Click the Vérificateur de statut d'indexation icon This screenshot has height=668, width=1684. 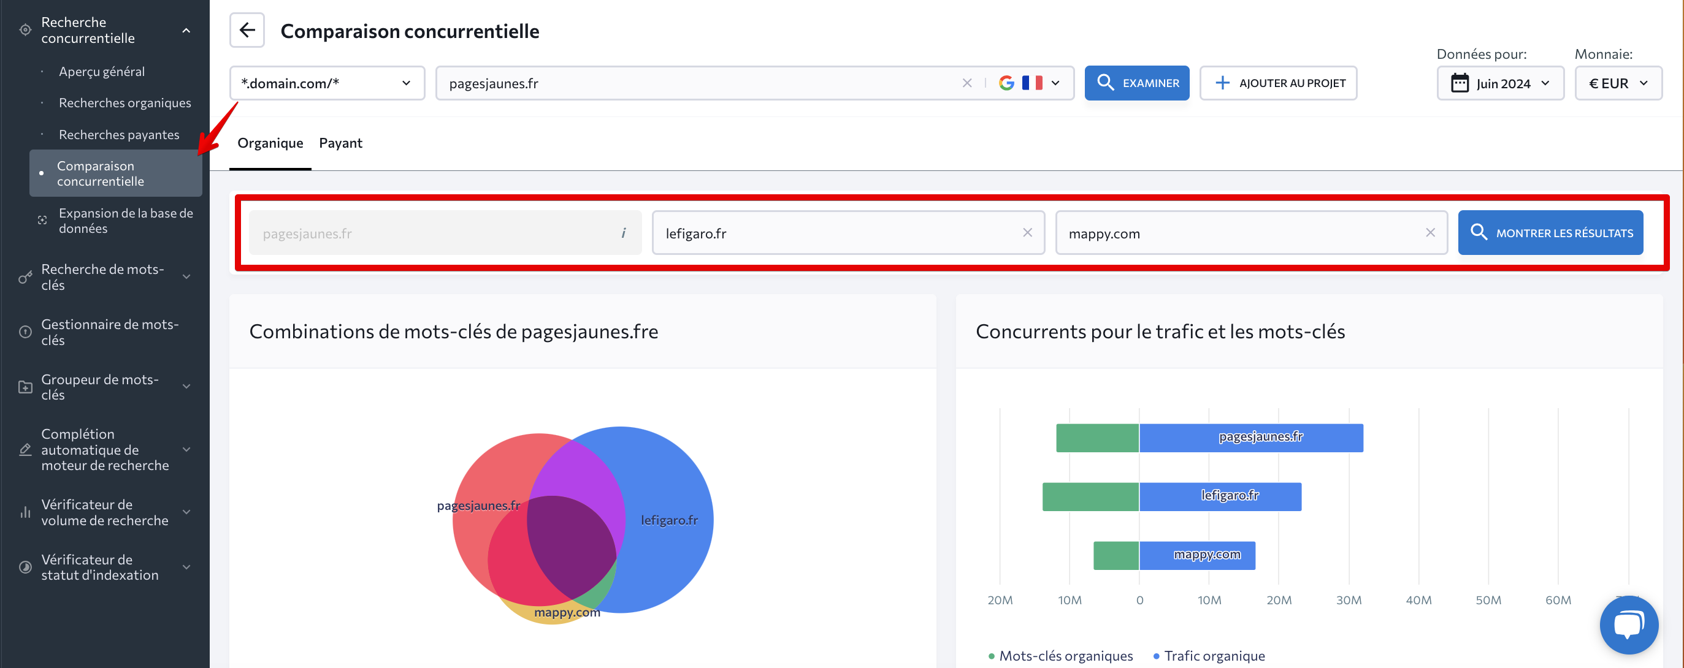tap(26, 567)
